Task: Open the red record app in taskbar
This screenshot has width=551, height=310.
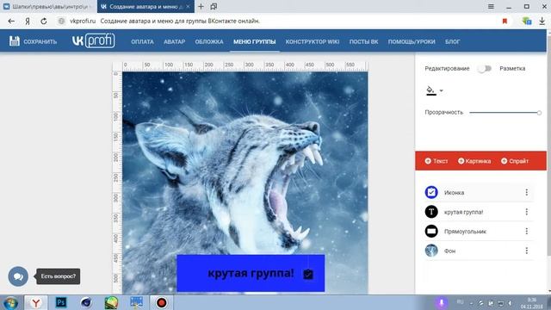Action: point(161,302)
